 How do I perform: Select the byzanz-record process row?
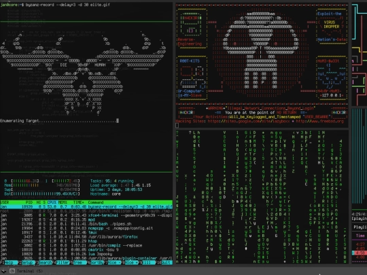86,206
